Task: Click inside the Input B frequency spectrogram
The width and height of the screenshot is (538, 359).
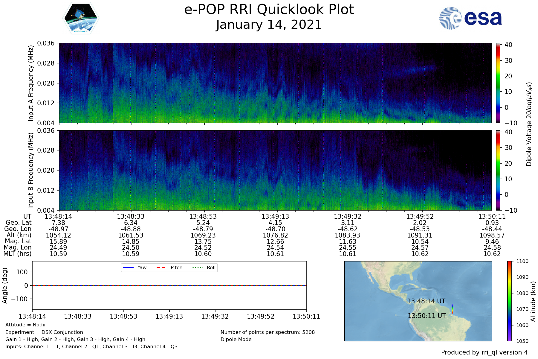Action: click(x=275, y=170)
